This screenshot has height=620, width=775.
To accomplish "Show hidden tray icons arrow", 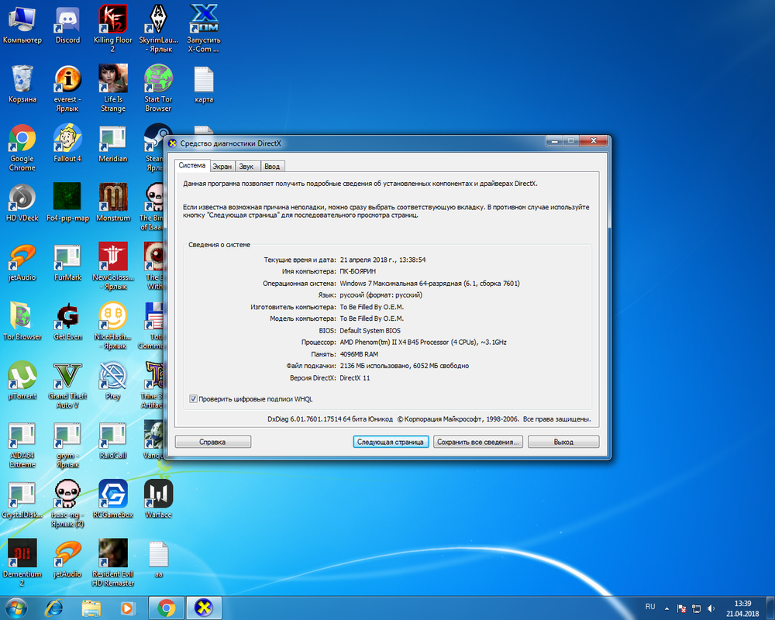I will [666, 608].
